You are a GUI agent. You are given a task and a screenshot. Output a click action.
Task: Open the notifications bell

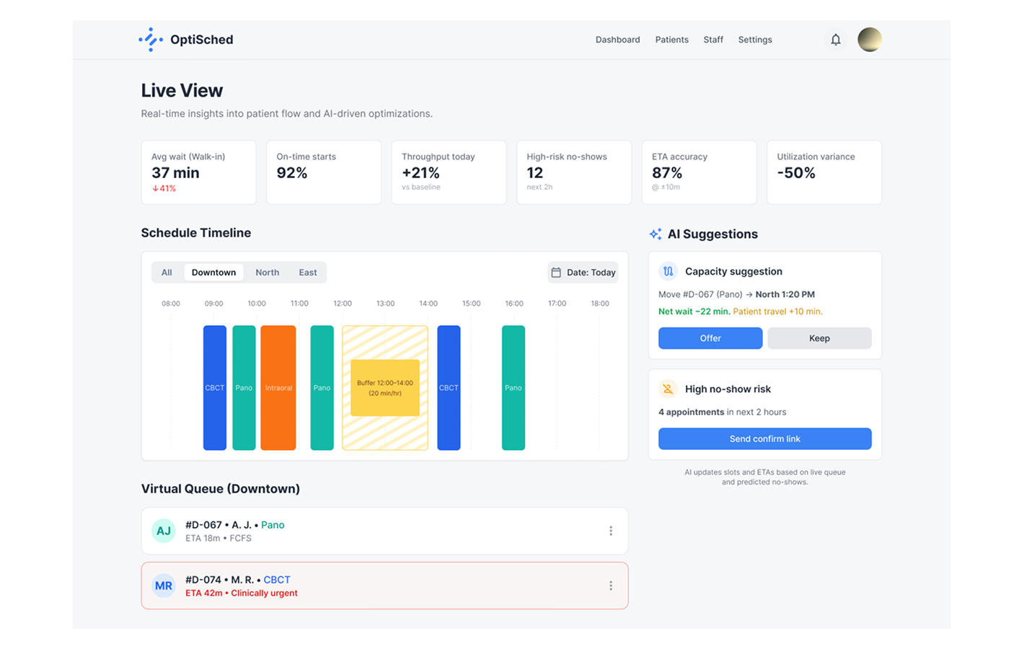835,40
